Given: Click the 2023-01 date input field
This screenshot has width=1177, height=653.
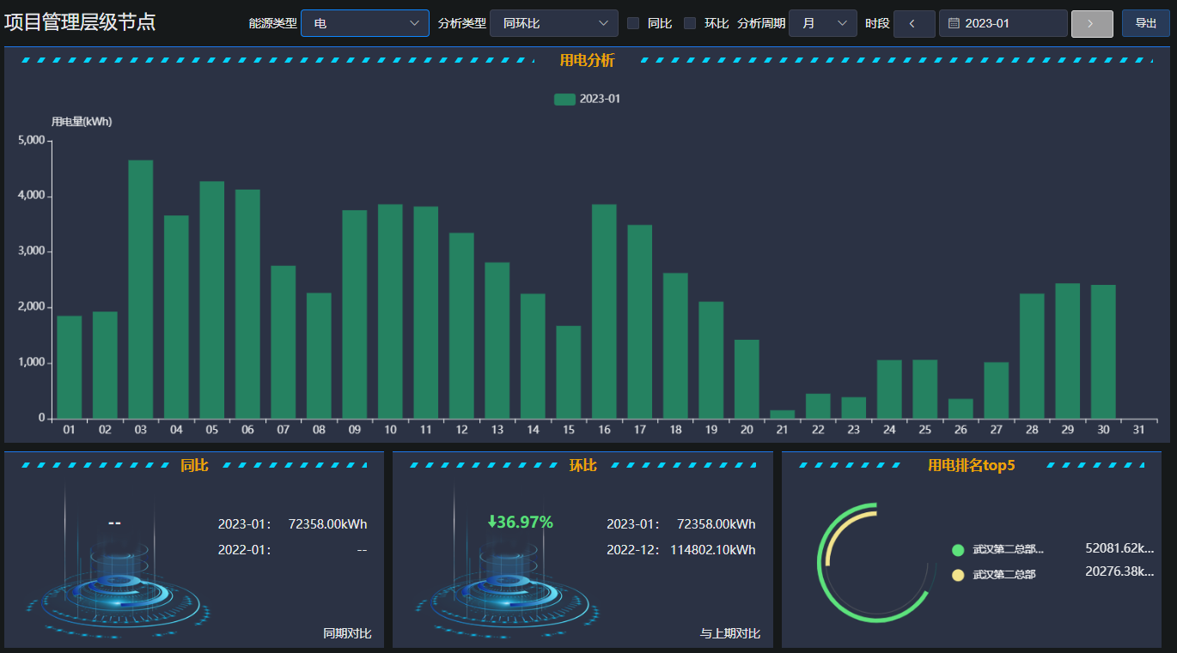Looking at the screenshot, I should coord(1003,23).
